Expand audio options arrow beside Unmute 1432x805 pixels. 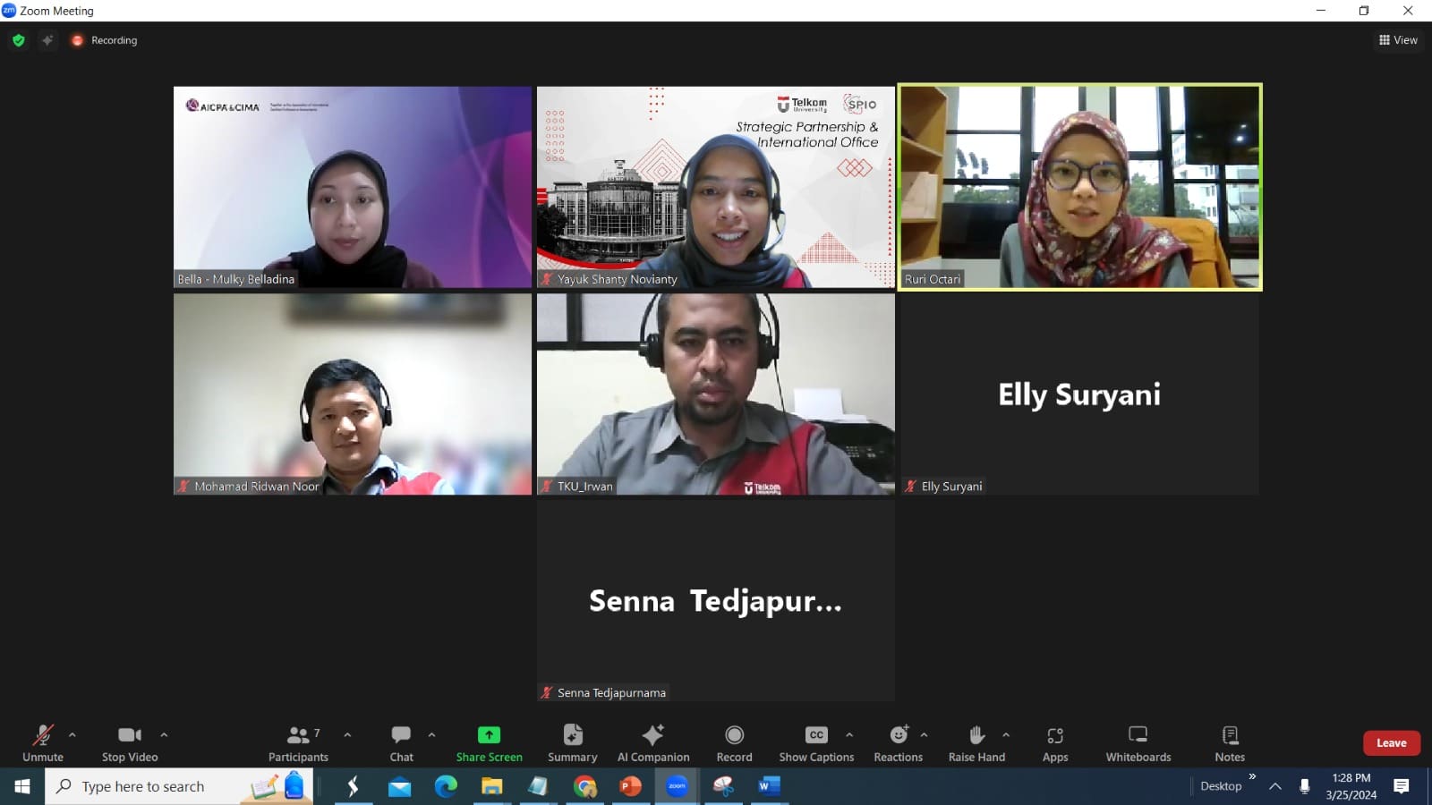coord(72,735)
